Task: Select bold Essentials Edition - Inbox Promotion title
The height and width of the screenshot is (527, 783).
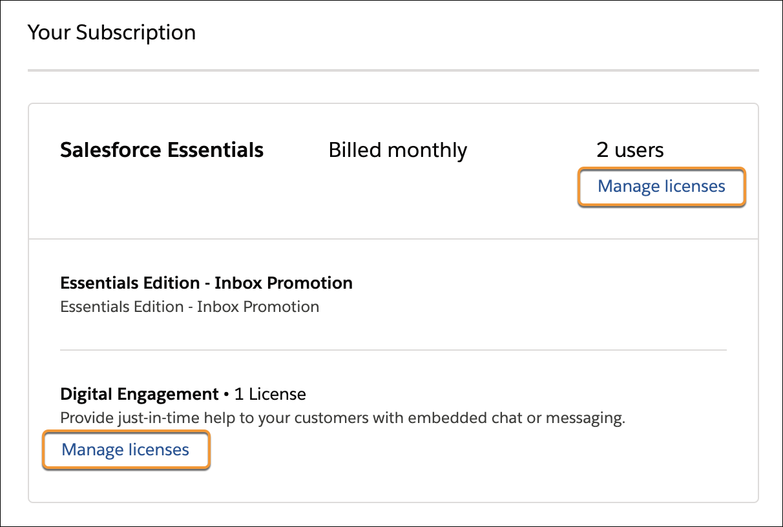Action: pos(206,283)
